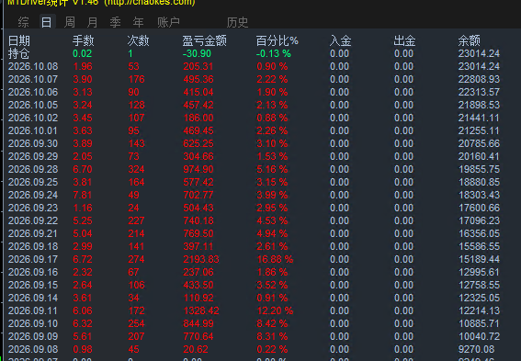Select the 2026.09.16 date row
Screen dimensions: 521x361
pyautogui.click(x=33, y=272)
